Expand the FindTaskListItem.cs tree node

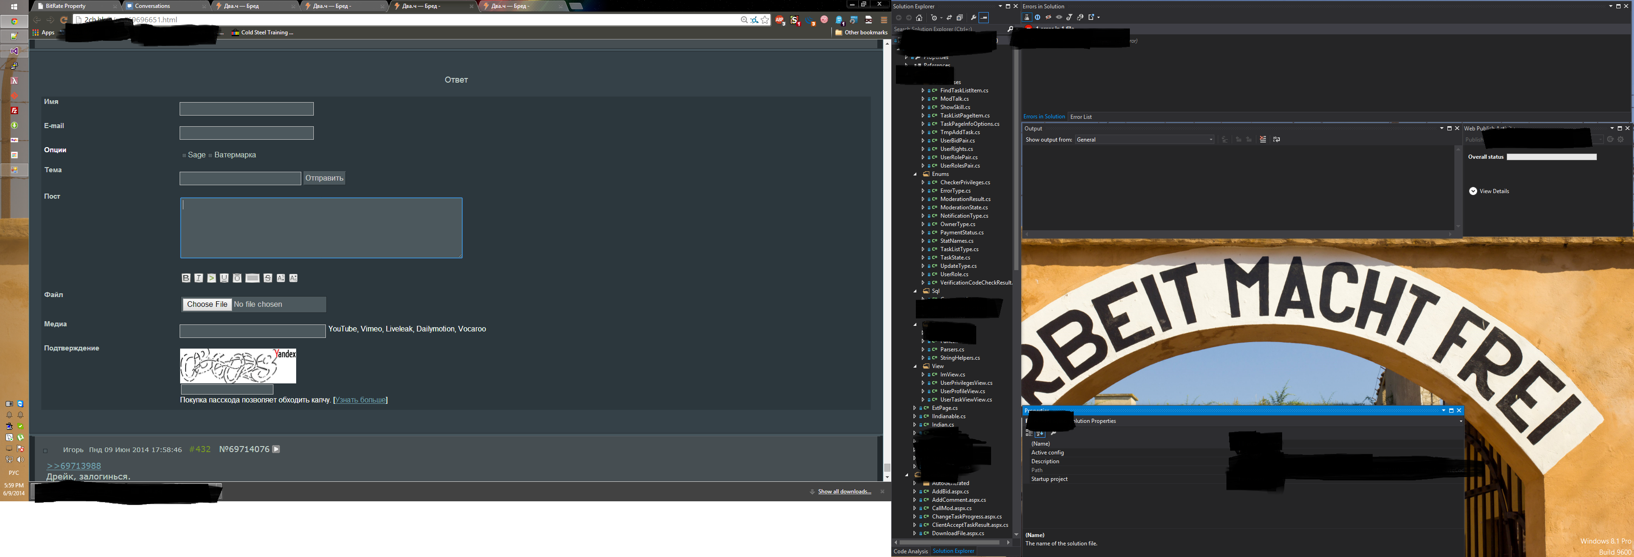click(923, 91)
